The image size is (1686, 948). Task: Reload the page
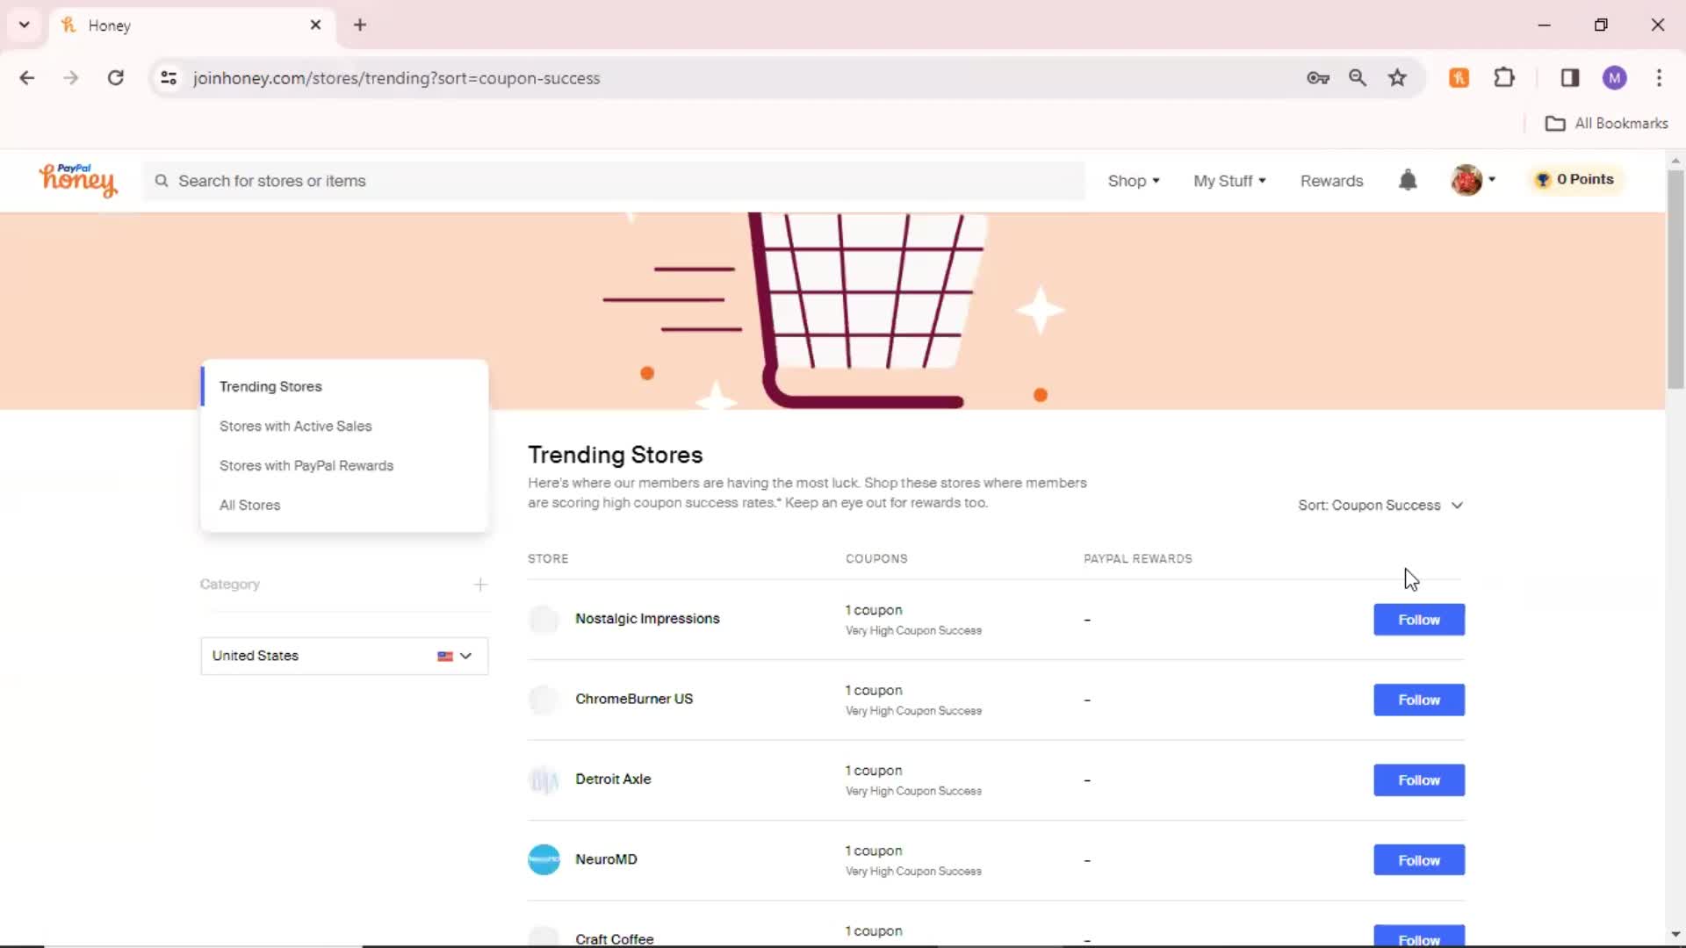(115, 77)
